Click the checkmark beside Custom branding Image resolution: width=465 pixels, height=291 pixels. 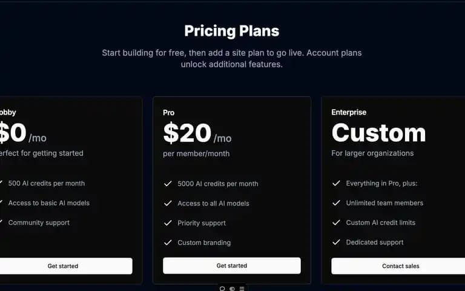pyautogui.click(x=168, y=242)
